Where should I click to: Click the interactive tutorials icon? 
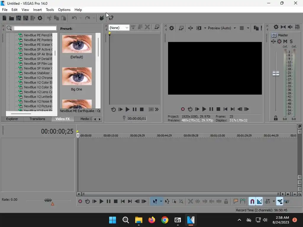[x=102, y=18]
